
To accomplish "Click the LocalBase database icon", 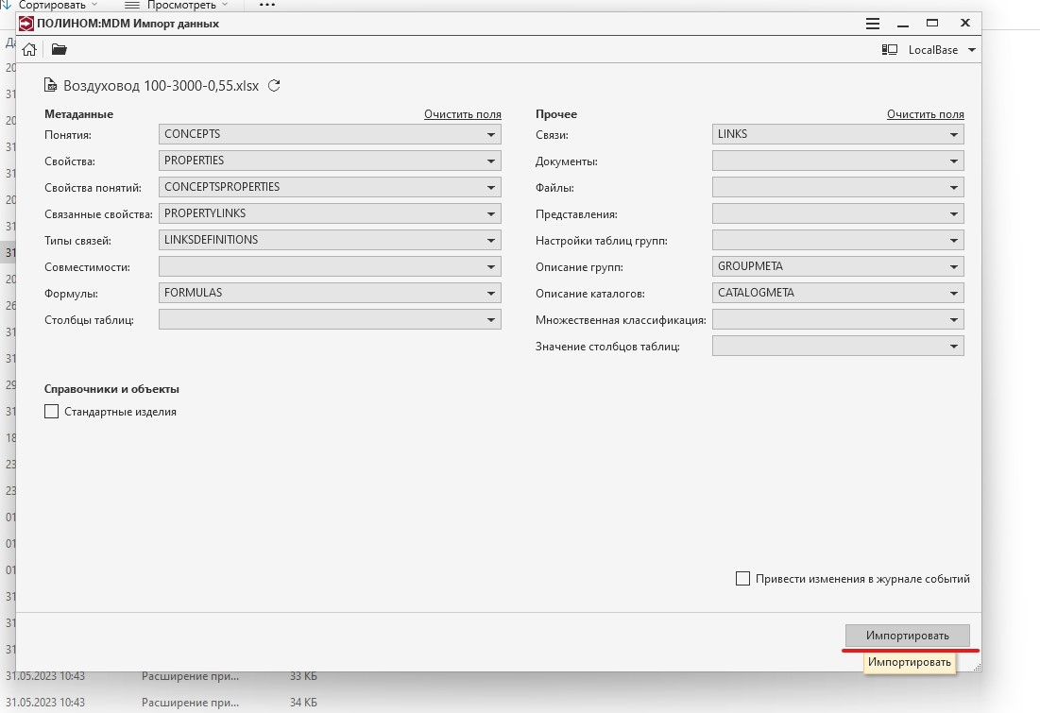I will 890,50.
